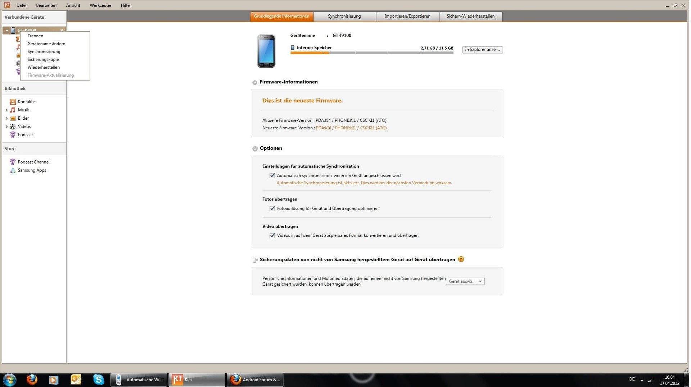Click the network signal tray icon

(651, 380)
